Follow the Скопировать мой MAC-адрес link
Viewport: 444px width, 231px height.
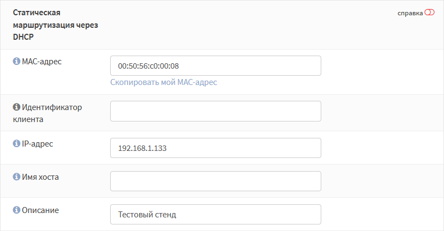[x=164, y=82]
